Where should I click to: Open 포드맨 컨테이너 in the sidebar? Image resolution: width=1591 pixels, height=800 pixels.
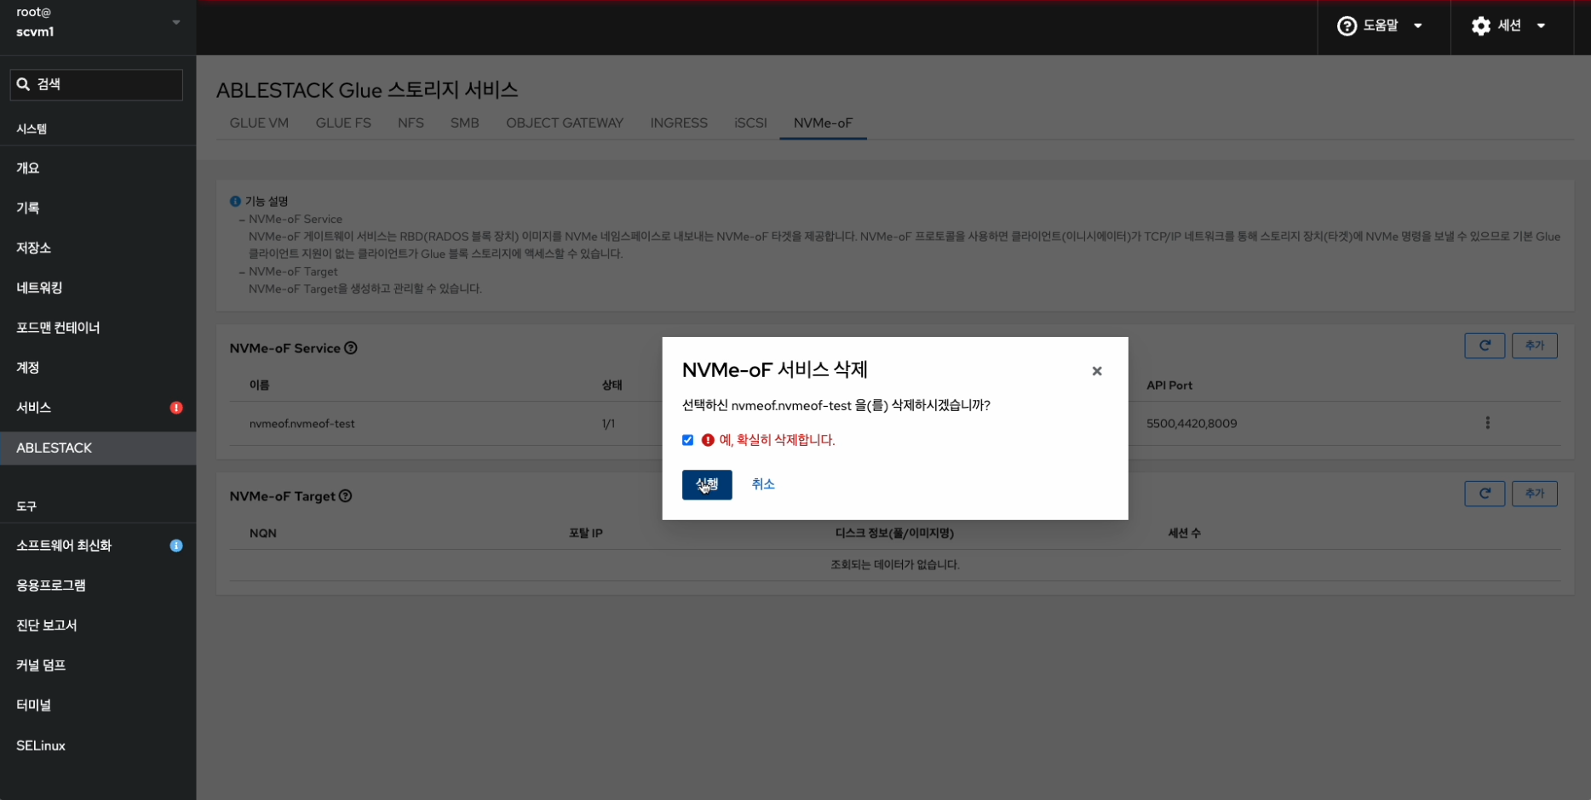click(x=58, y=328)
